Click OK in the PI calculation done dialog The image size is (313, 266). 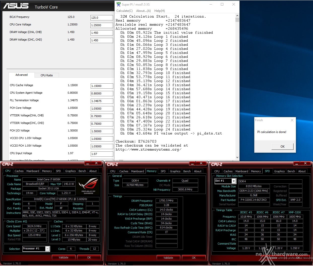pyautogui.click(x=283, y=147)
